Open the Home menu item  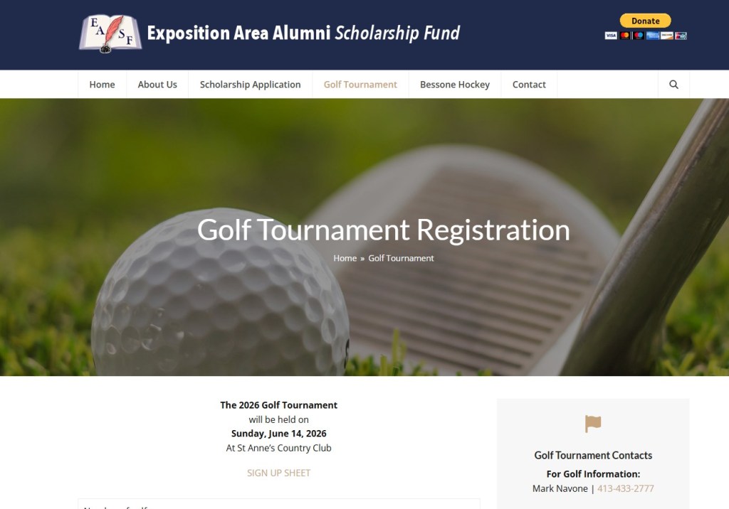point(102,85)
